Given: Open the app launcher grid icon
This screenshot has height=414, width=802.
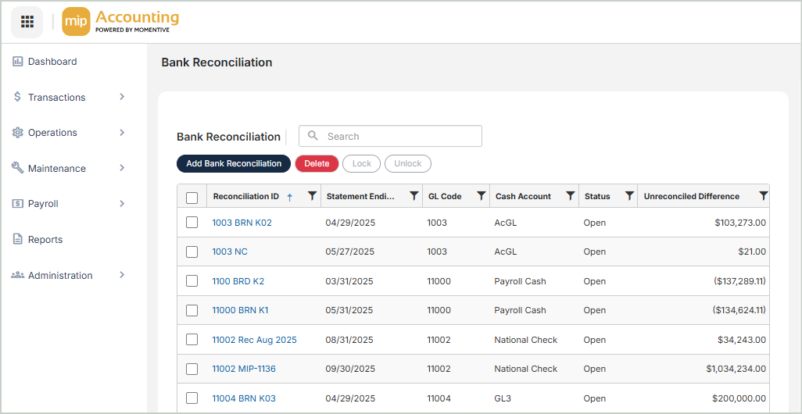Looking at the screenshot, I should point(27,22).
